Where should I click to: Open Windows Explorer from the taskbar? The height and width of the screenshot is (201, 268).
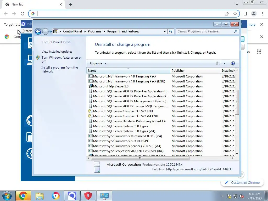pyautogui.click(x=40, y=196)
